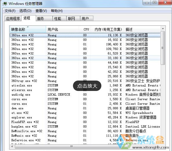Select the dwm.exe process
Image resolution: width=172 pixels, height=151 pixels.
pyautogui.click(x=85, y=108)
